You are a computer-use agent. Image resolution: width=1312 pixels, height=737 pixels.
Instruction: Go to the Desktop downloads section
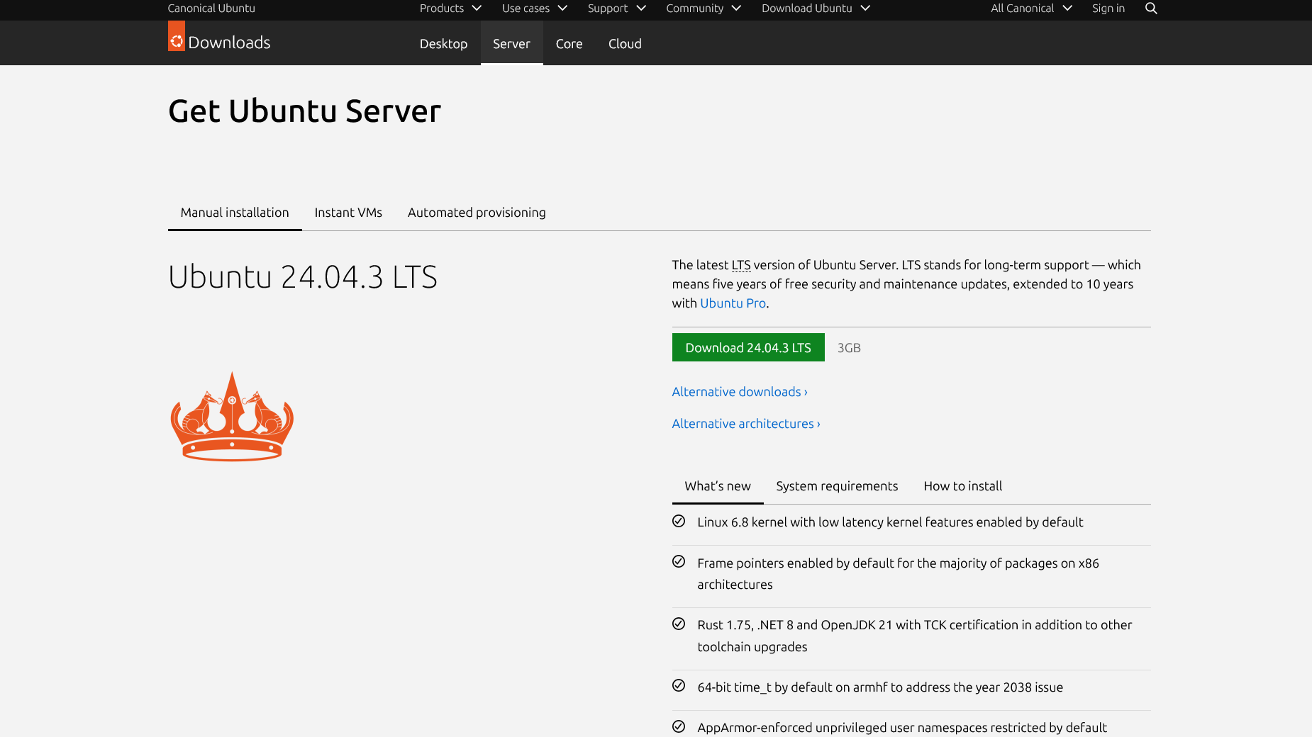point(443,44)
